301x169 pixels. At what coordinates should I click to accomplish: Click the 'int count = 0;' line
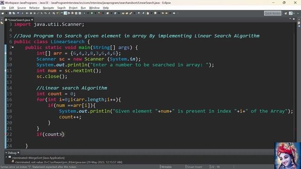56,94
